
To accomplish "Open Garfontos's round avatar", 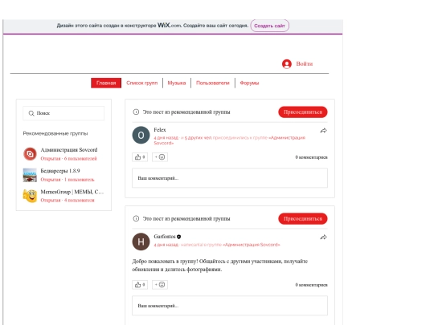I will click(141, 242).
